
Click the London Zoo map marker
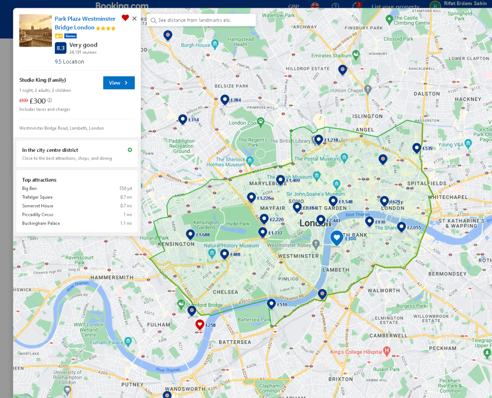tap(261, 122)
